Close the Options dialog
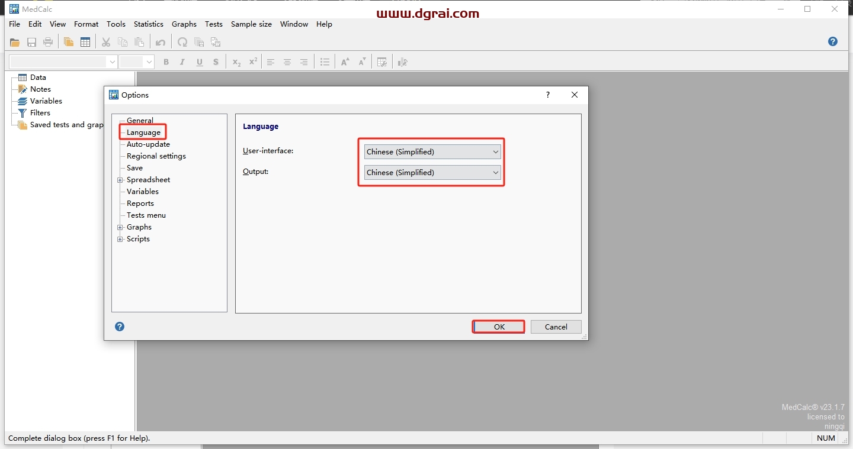 point(575,95)
